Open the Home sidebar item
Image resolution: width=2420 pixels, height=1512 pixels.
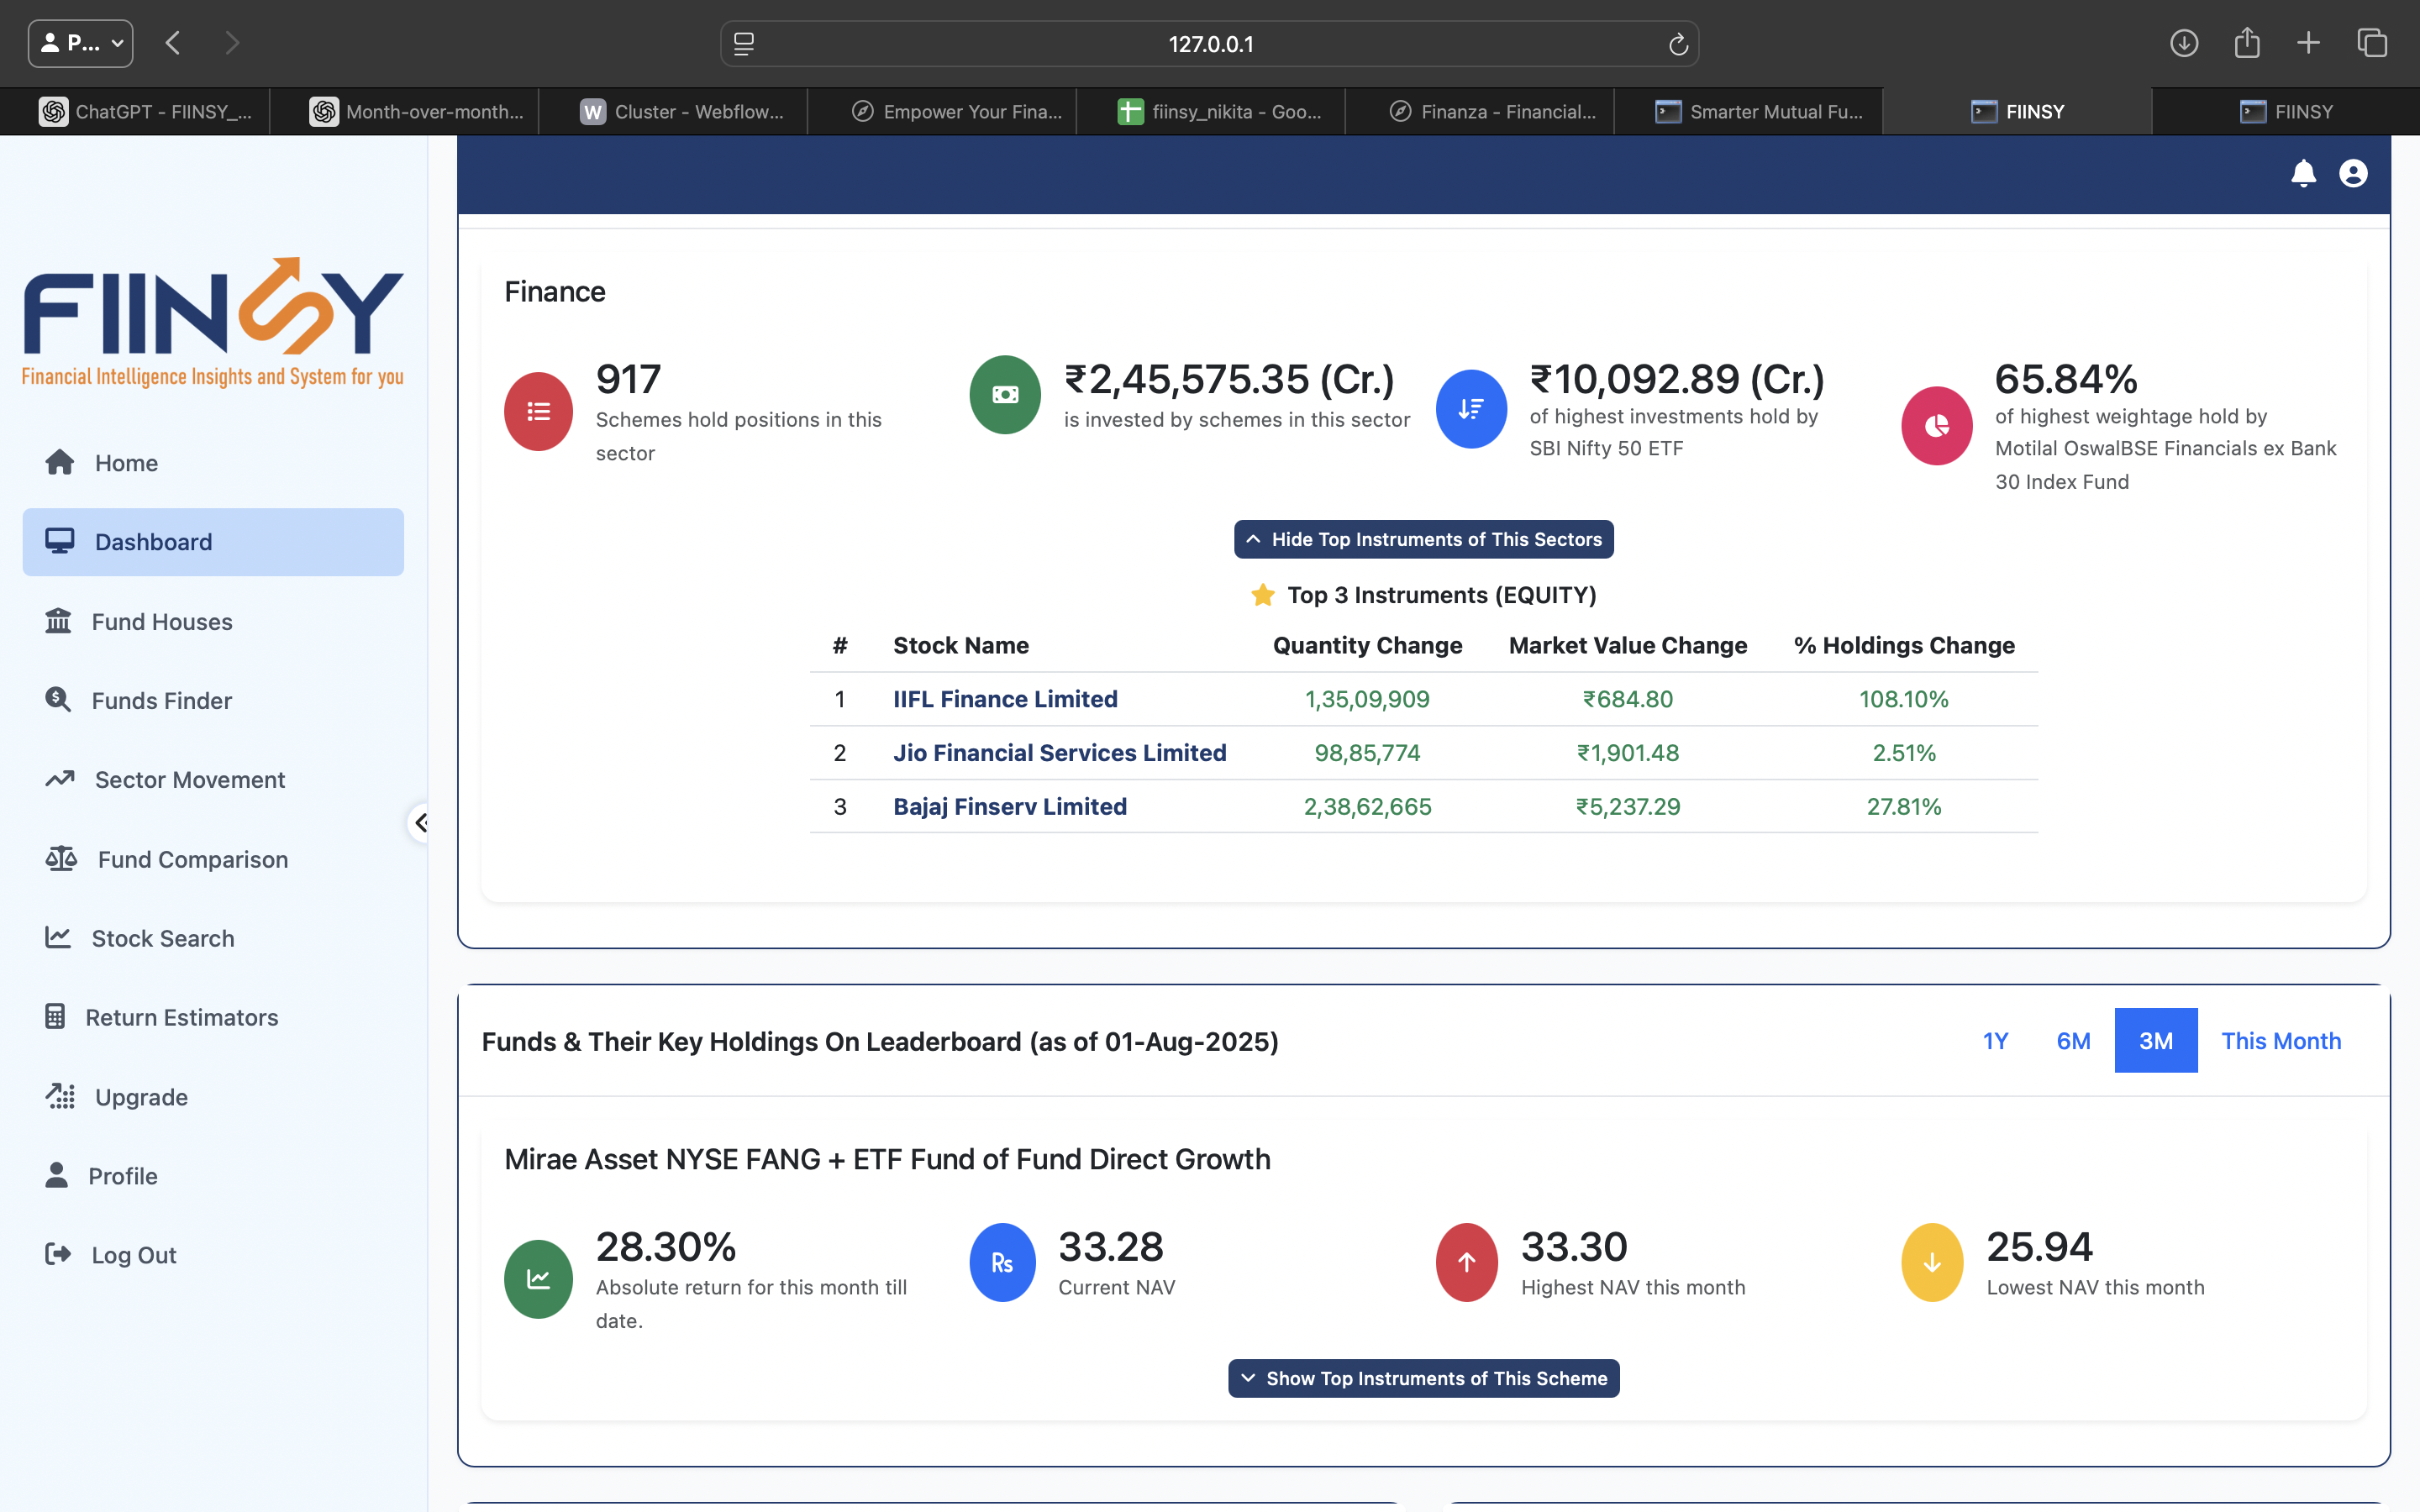click(213, 463)
